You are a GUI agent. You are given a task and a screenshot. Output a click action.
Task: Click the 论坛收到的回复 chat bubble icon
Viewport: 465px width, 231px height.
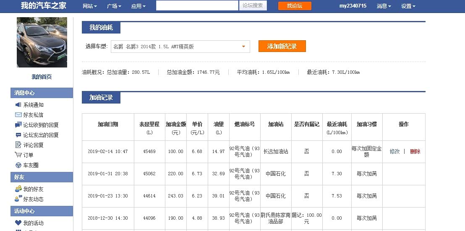pos(18,125)
